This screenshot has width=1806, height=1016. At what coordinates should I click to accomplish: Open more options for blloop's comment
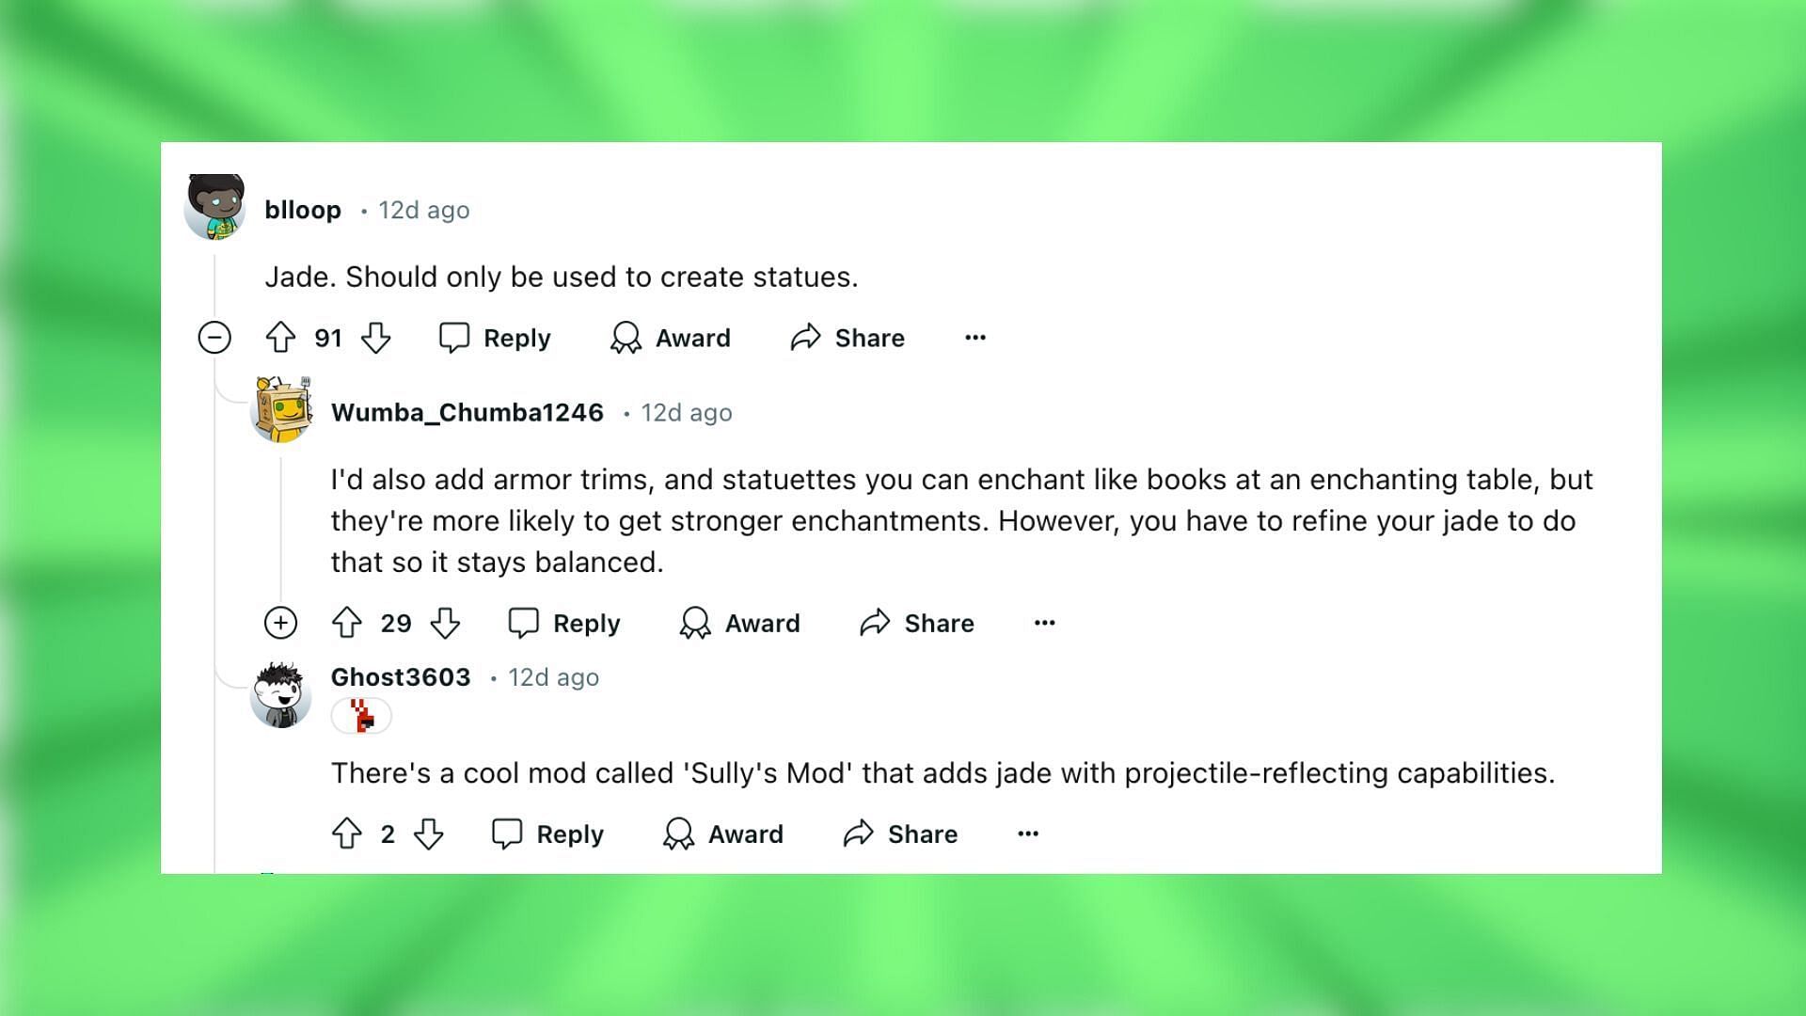[974, 338]
